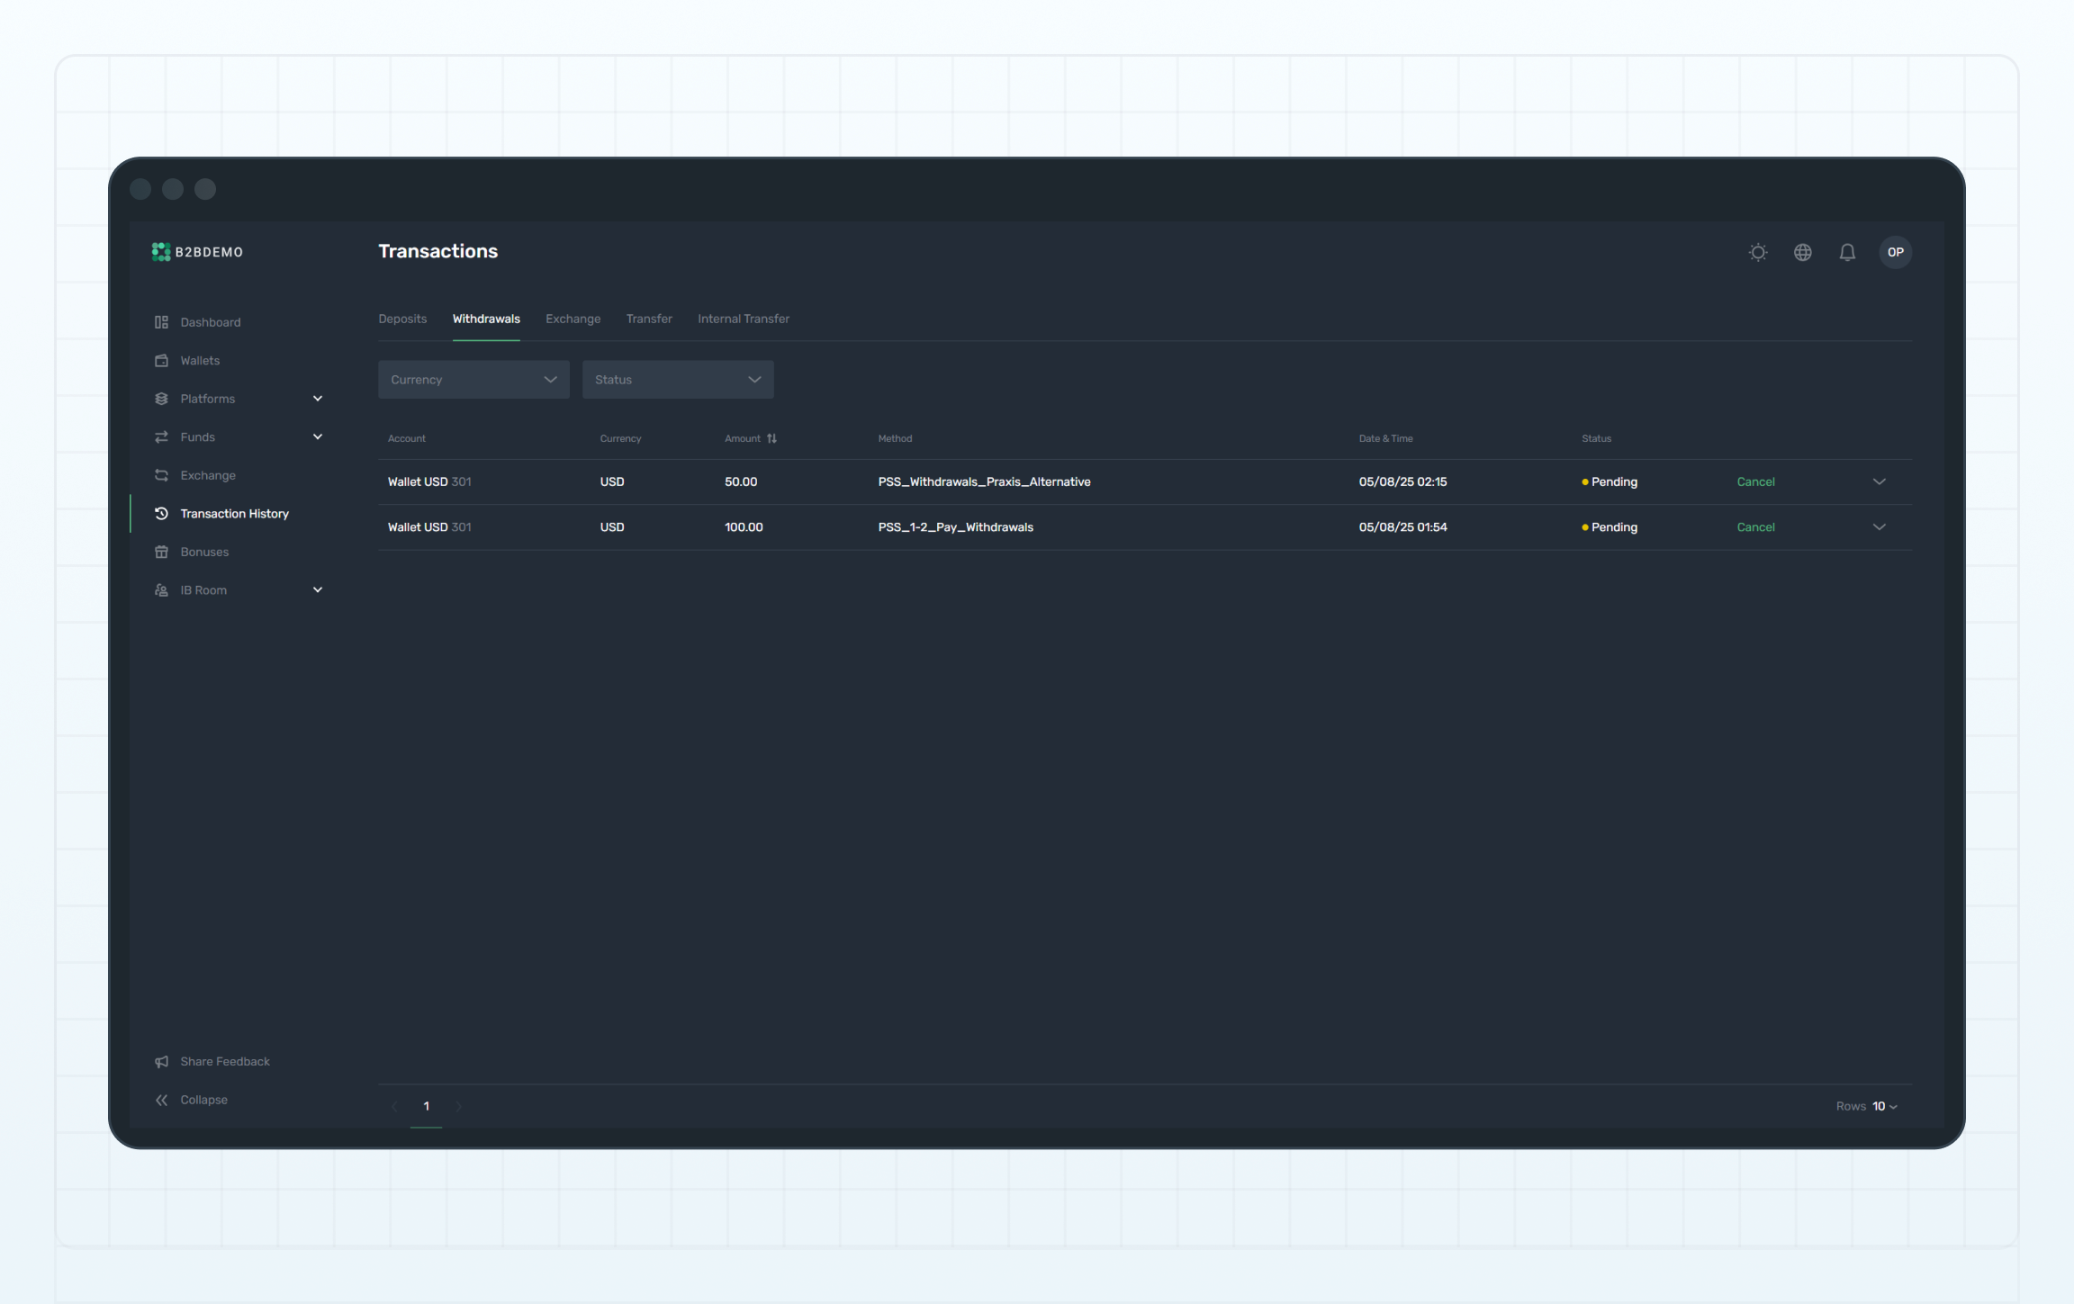Expand the 50.00 withdrawal row details

1879,481
